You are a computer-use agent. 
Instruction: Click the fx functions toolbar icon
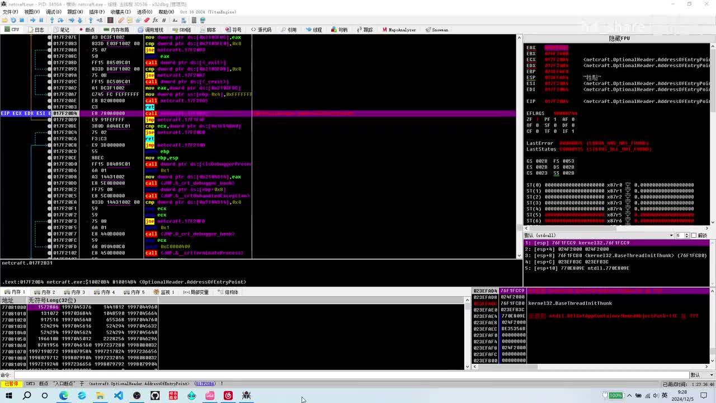point(156,20)
